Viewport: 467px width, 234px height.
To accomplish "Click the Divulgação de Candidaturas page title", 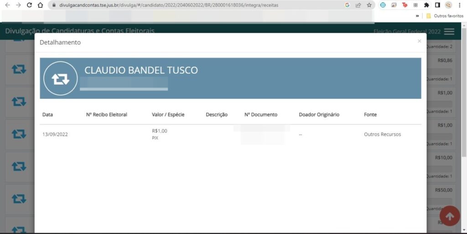I will (x=80, y=31).
